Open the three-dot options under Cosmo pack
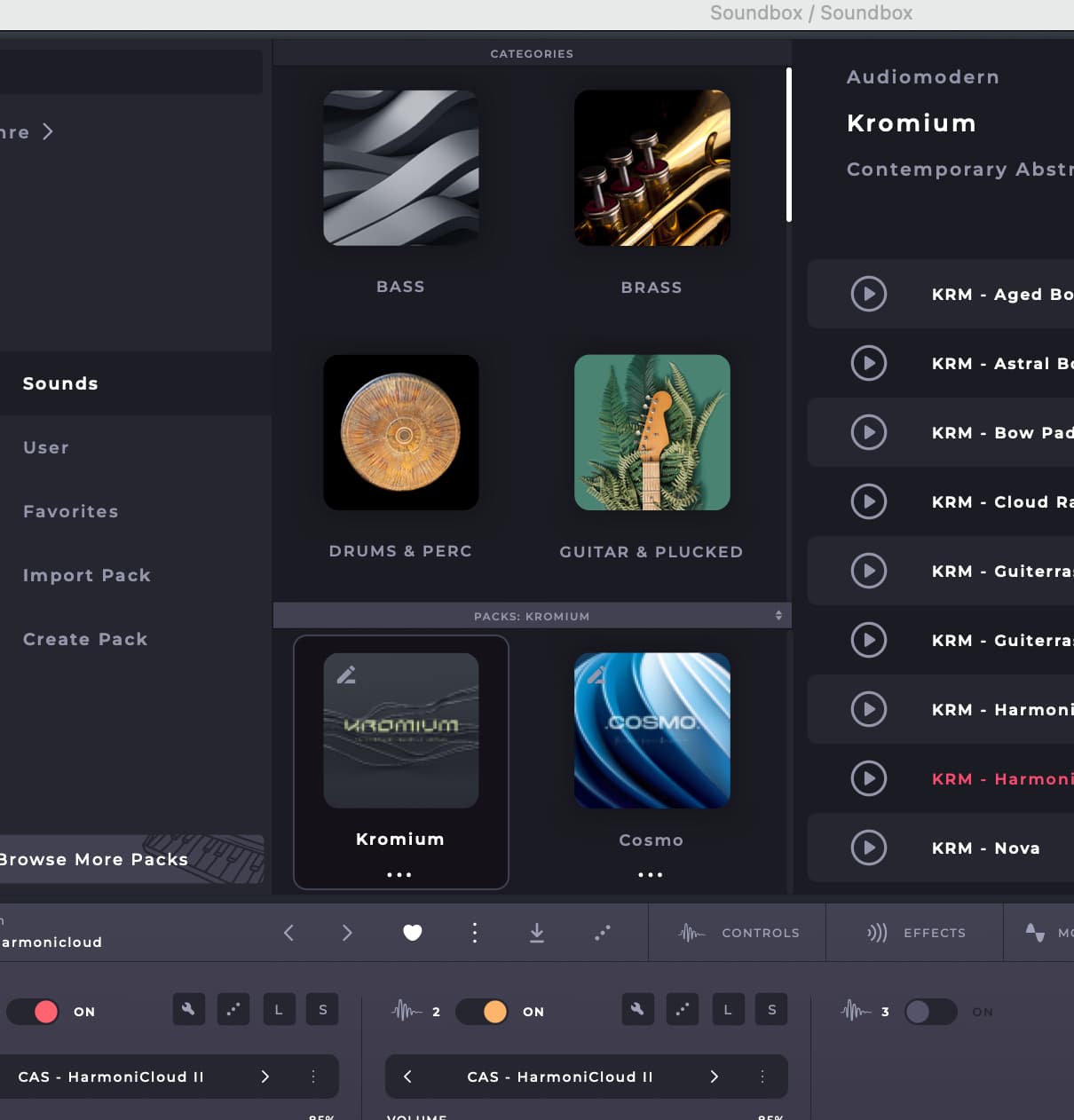This screenshot has height=1120, width=1074. click(x=651, y=875)
